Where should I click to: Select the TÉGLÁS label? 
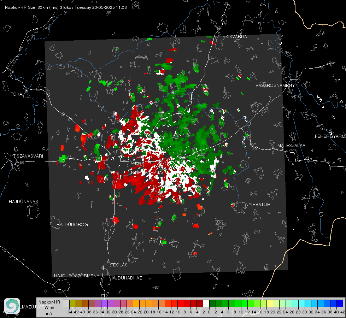119,265
